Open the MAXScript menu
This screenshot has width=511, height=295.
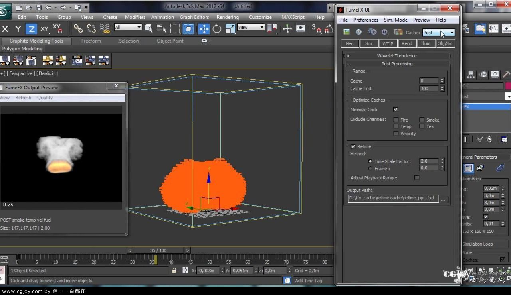tap(293, 17)
